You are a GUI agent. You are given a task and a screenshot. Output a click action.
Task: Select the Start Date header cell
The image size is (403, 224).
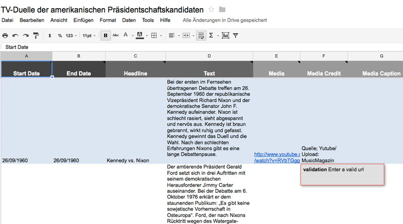coord(27,69)
